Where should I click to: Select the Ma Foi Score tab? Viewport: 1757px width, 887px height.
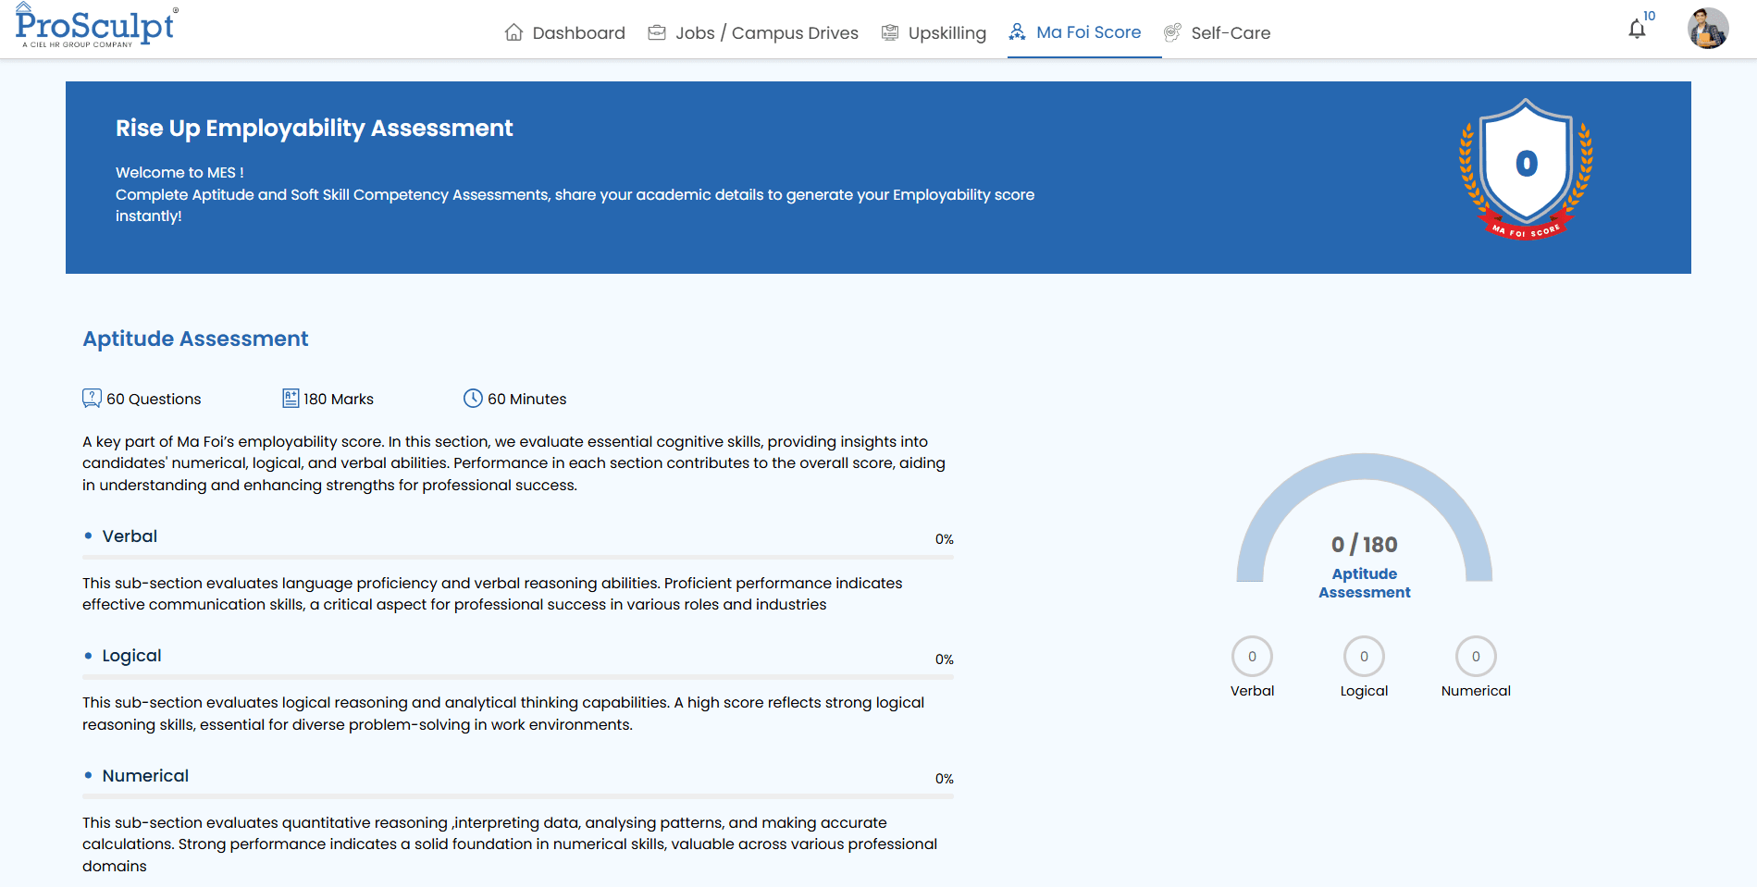[x=1075, y=32]
